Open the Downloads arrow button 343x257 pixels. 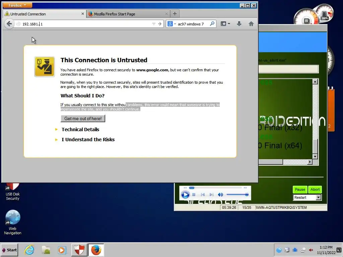[239, 24]
